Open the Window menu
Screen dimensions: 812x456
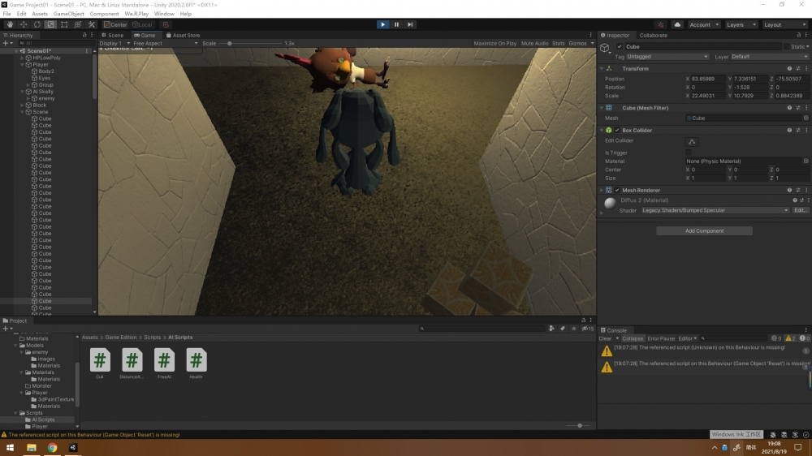click(x=164, y=14)
